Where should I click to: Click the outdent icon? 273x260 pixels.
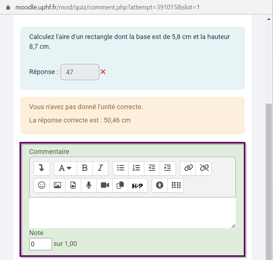click(152, 168)
